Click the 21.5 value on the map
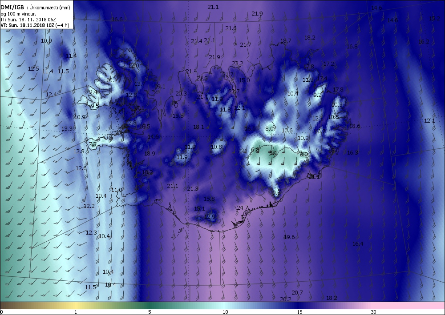445x315 pixels. [202, 79]
